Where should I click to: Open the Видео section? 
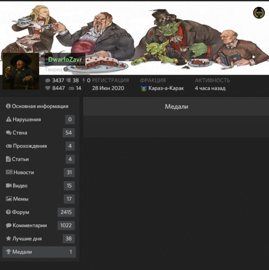click(39, 186)
